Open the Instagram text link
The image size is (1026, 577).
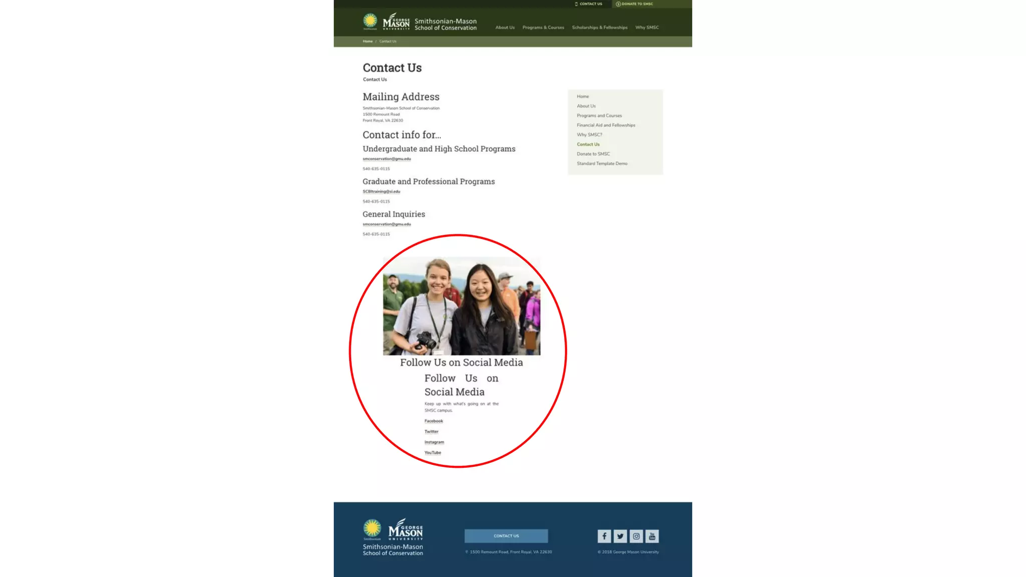pos(434,442)
